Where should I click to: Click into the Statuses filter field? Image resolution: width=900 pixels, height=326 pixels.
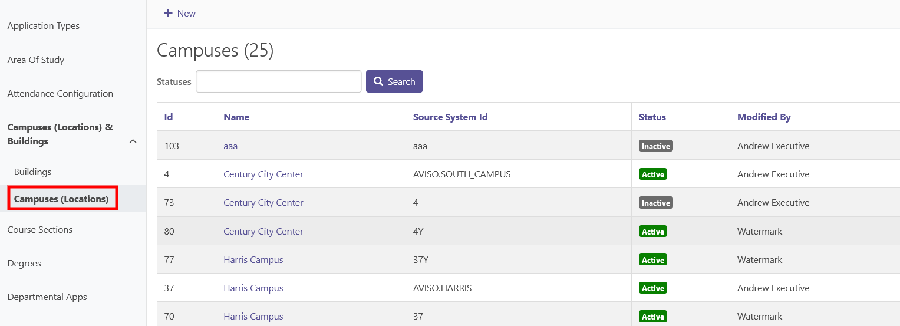[x=279, y=81]
